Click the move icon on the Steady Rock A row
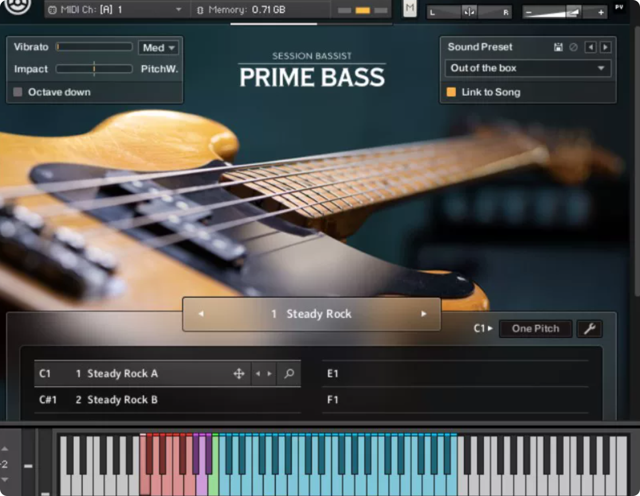 (x=239, y=373)
